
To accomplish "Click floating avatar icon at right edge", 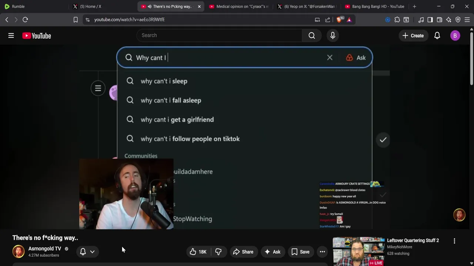I will coord(459,215).
